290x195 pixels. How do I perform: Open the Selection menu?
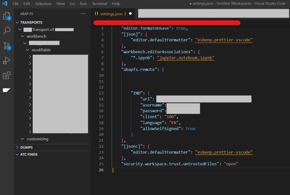click(x=43, y=4)
